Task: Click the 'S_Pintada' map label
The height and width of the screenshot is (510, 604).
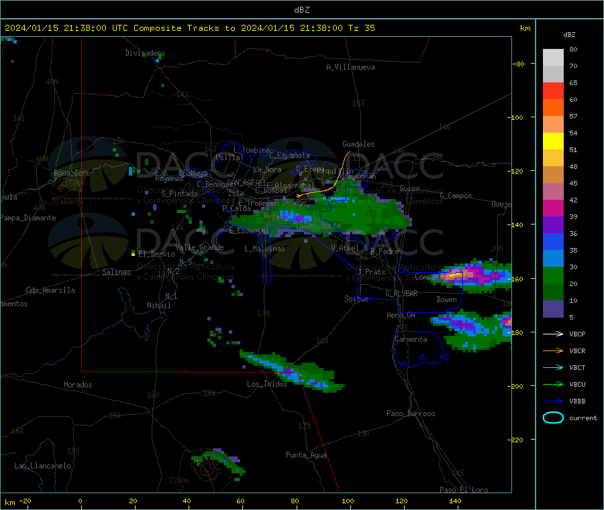Action: pos(179,194)
